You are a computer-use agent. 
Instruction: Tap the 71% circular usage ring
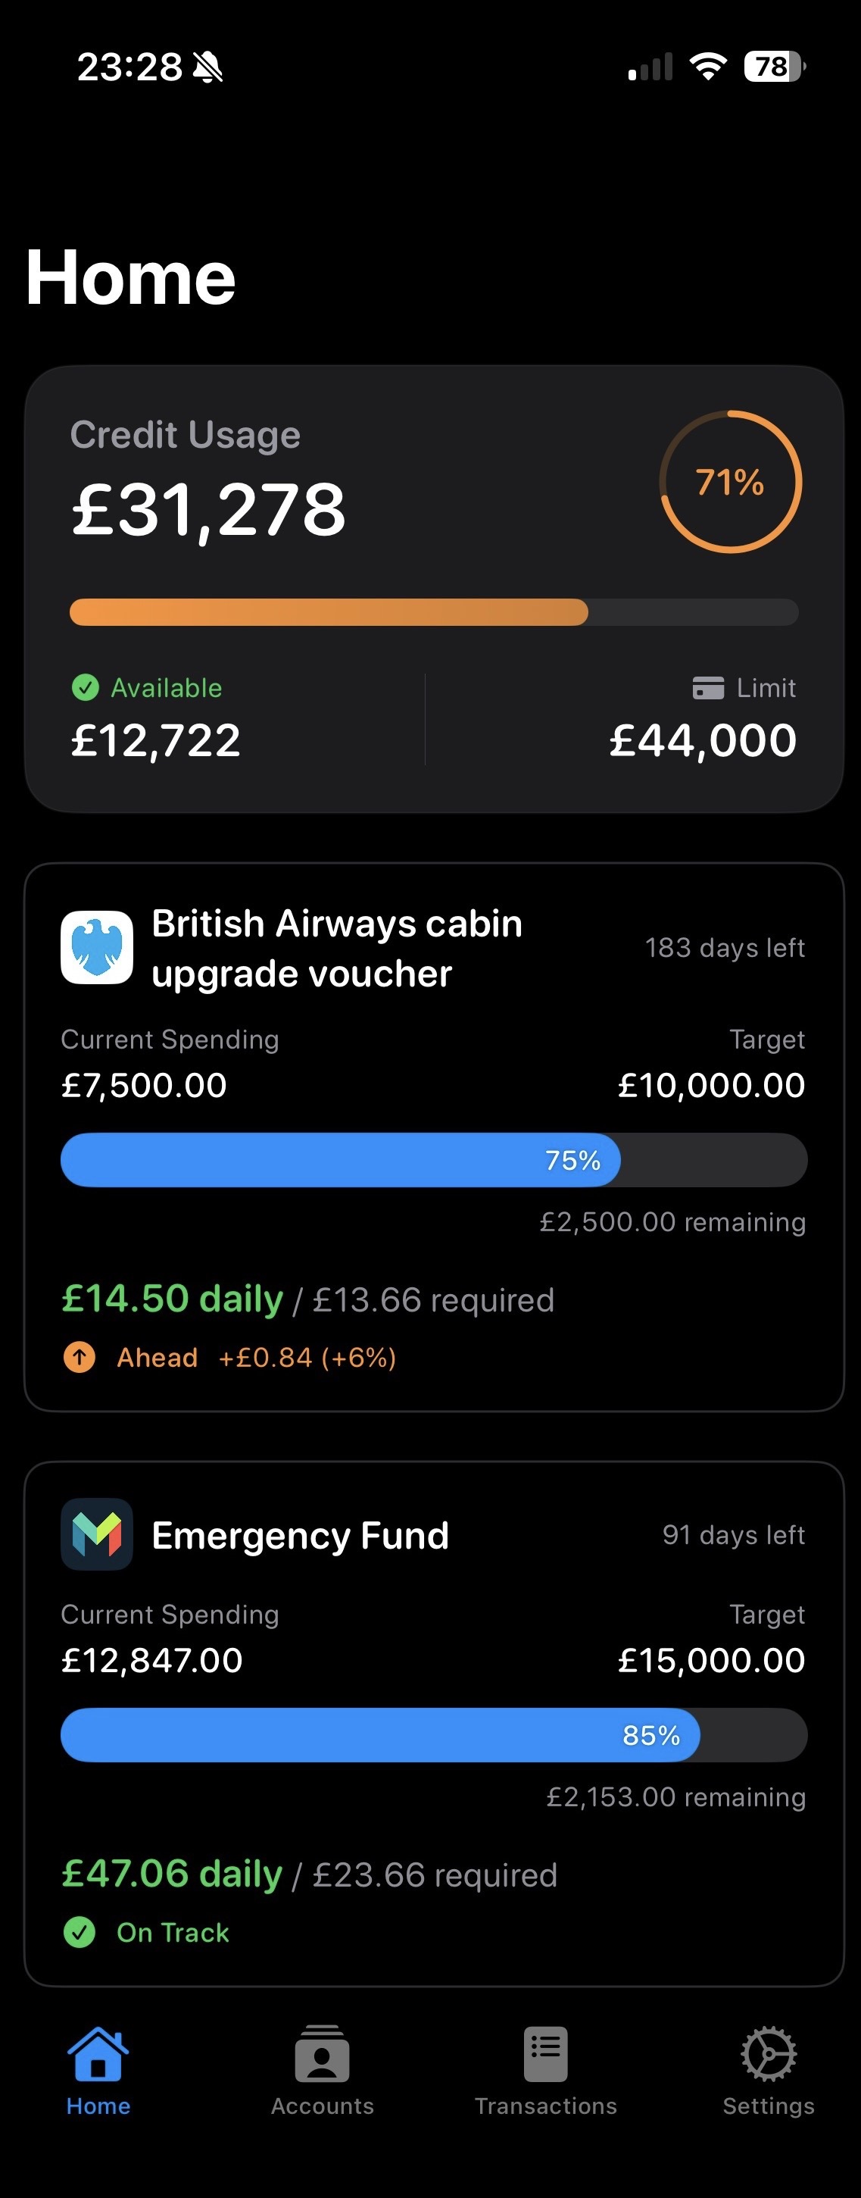[x=731, y=482]
